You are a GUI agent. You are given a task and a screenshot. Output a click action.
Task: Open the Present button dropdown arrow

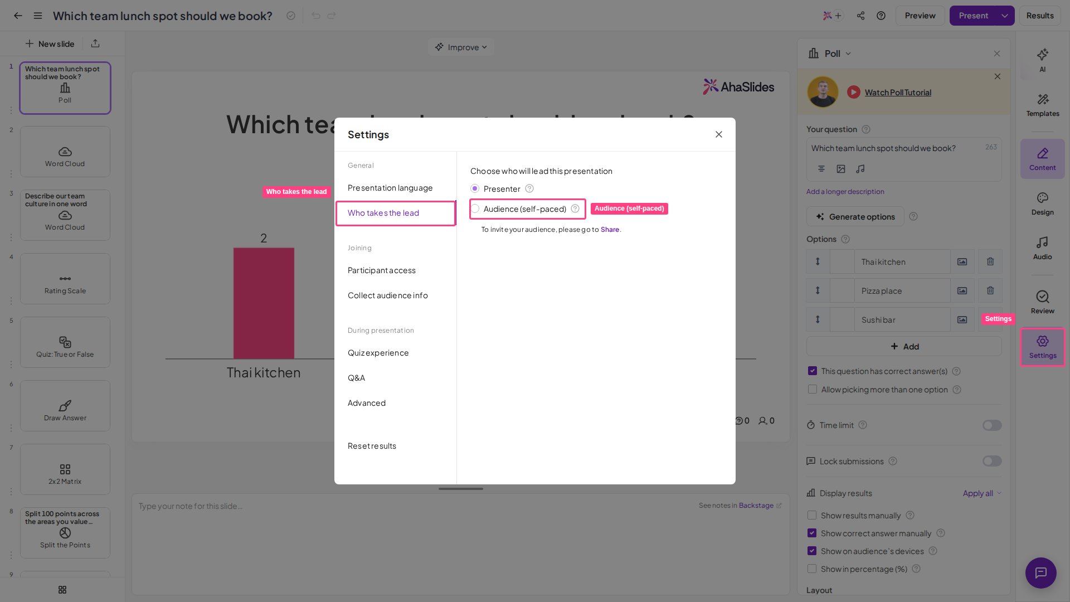pos(1005,16)
